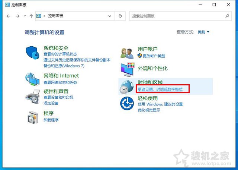
Task: Open the 外观和个性化 category
Action: (x=152, y=68)
